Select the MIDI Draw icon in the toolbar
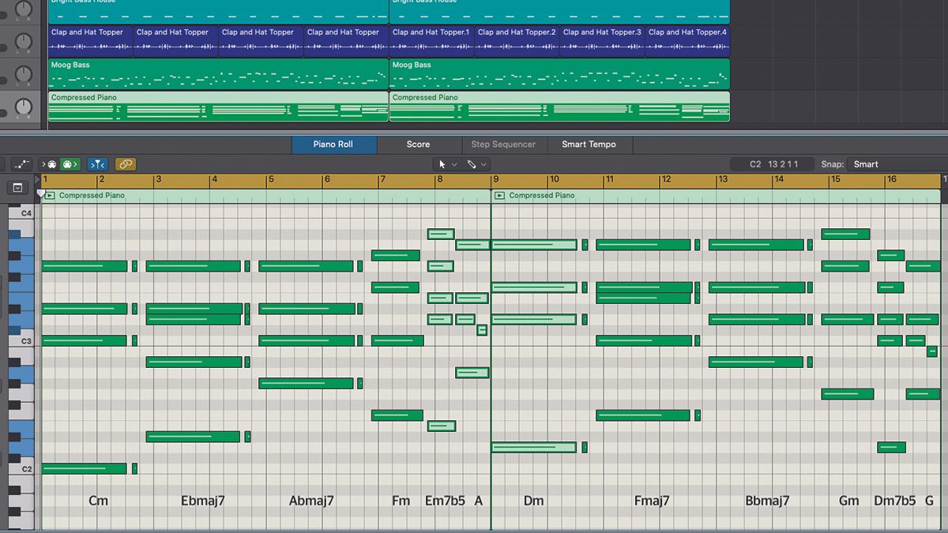The image size is (948, 533). point(21,164)
